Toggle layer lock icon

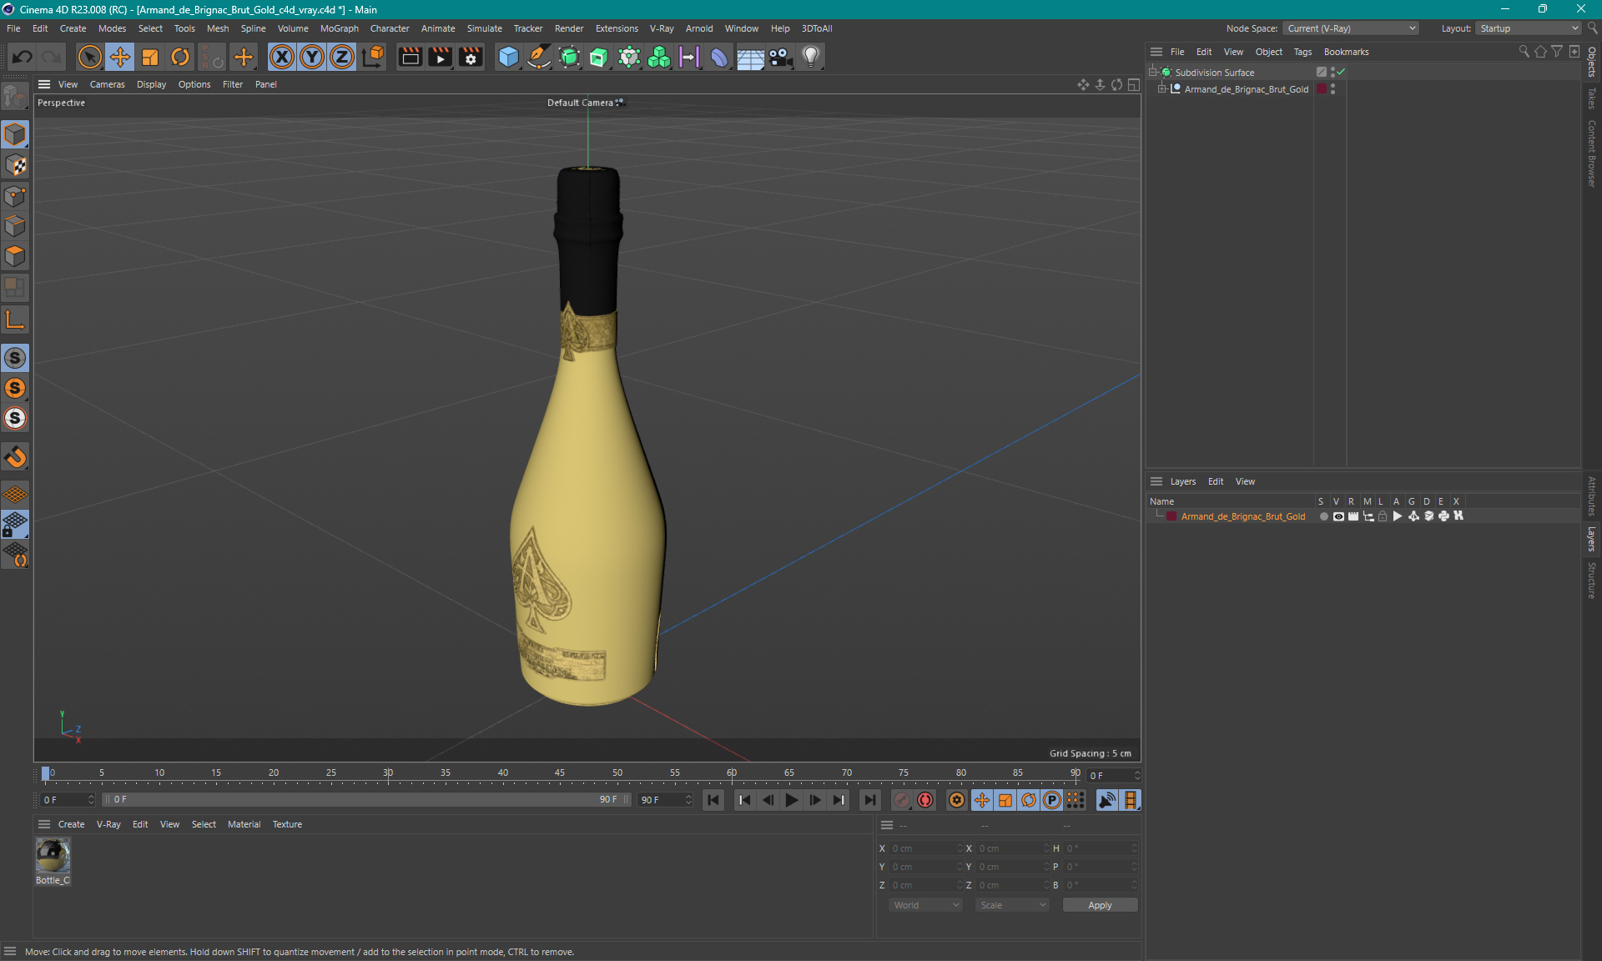point(1383,516)
